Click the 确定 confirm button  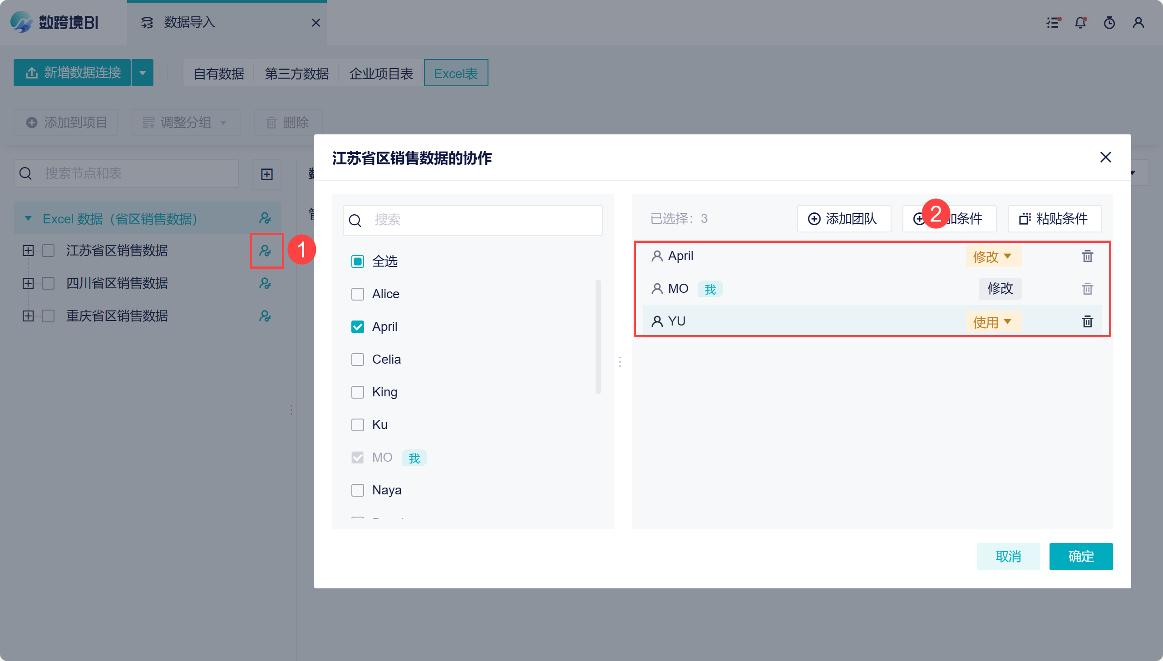(x=1081, y=556)
